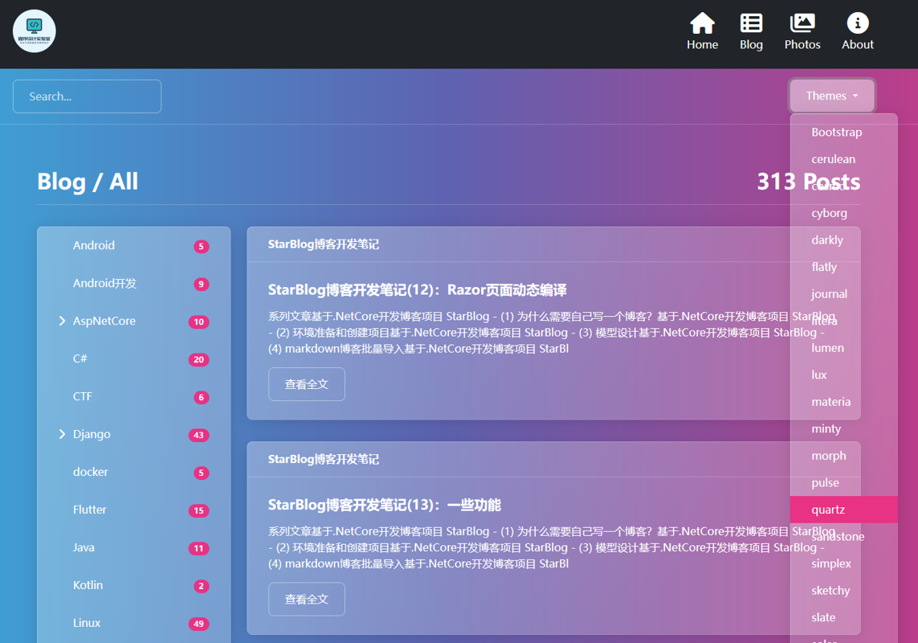
Task: Apply the lumen theme
Action: coord(843,347)
